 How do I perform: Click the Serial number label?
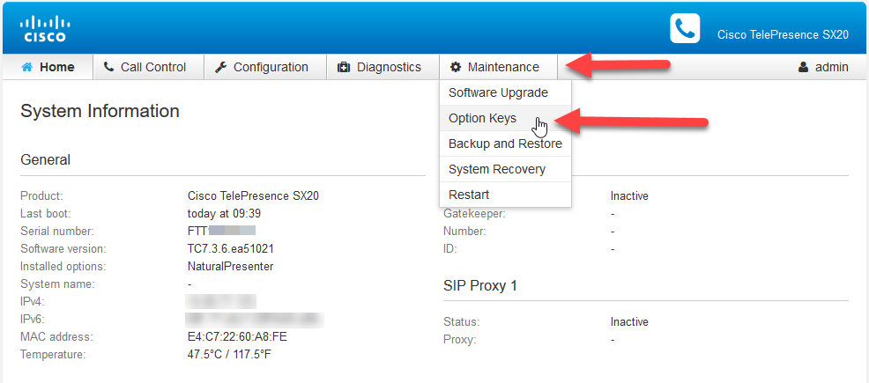pyautogui.click(x=57, y=231)
